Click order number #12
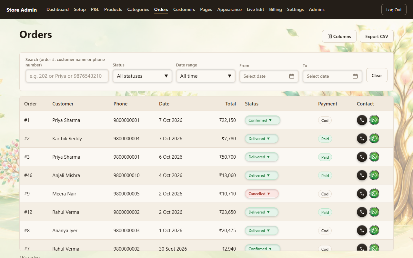The image size is (413, 258). tap(28, 212)
